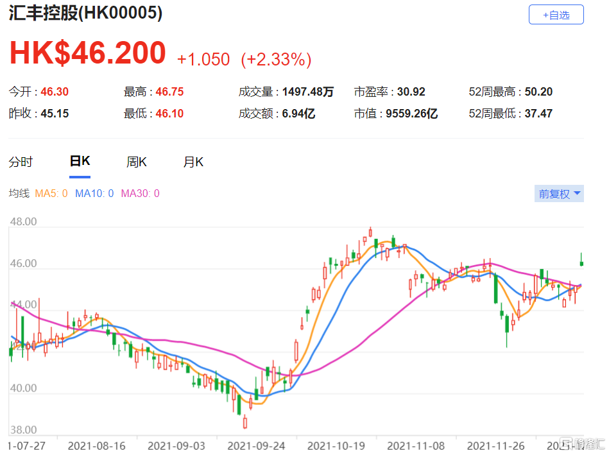Click the current price HK$46.200
Viewport: 609px width, 455px height.
click(88, 53)
